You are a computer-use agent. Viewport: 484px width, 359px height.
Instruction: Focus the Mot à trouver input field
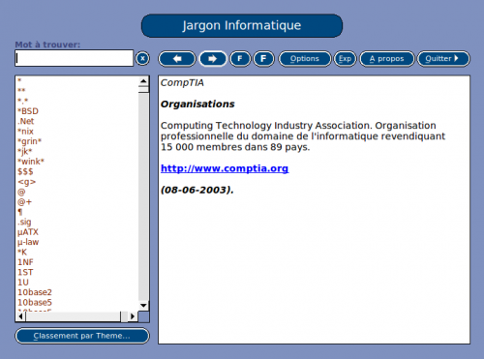[x=74, y=58]
